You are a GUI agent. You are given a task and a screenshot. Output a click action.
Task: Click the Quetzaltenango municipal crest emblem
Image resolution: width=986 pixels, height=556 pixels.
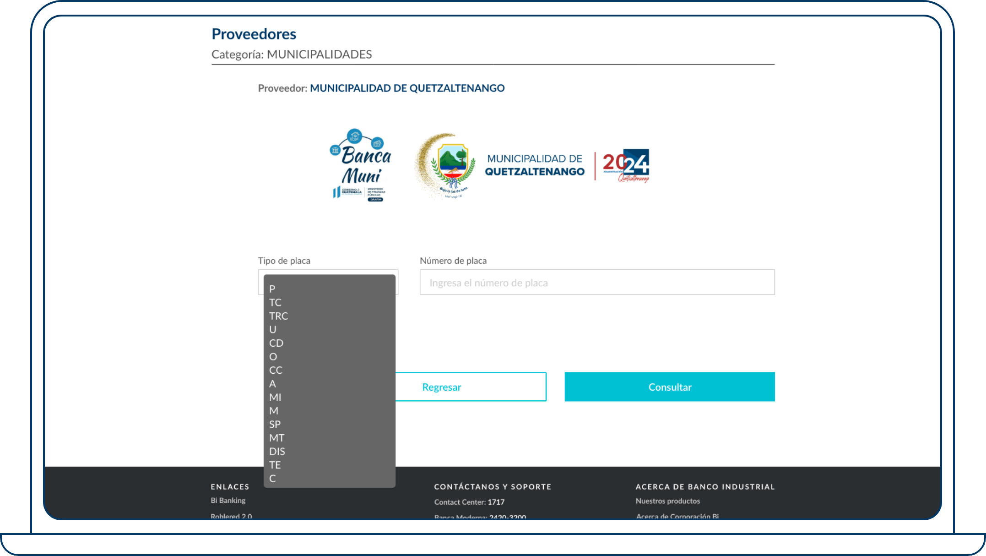click(446, 166)
